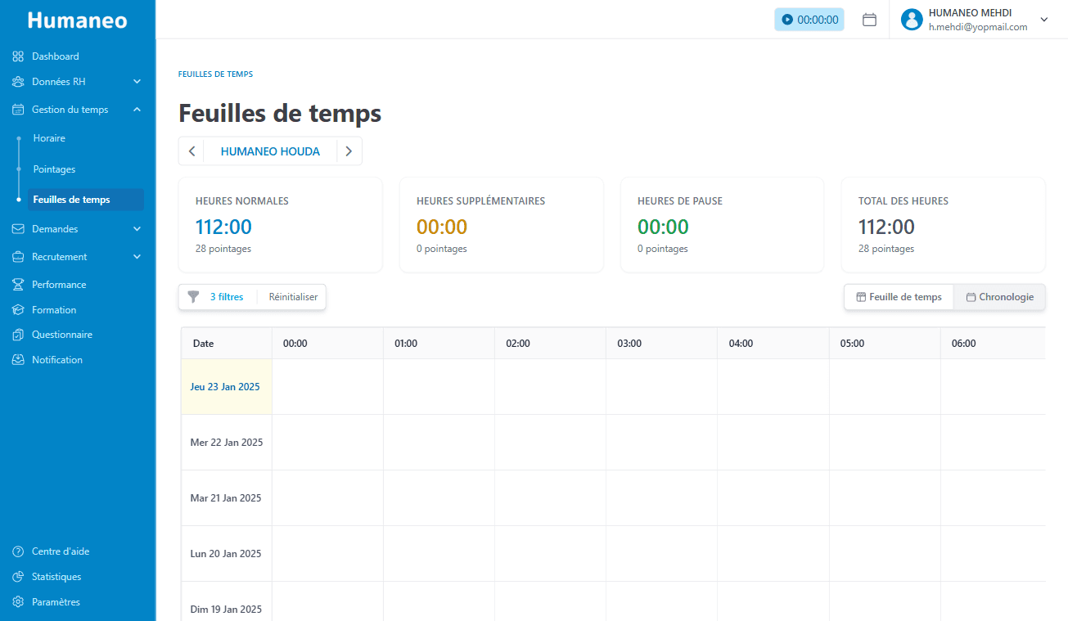Screen dimensions: 1068x621
Task: Click the Statistiques pie icon
Action: [x=17, y=576]
